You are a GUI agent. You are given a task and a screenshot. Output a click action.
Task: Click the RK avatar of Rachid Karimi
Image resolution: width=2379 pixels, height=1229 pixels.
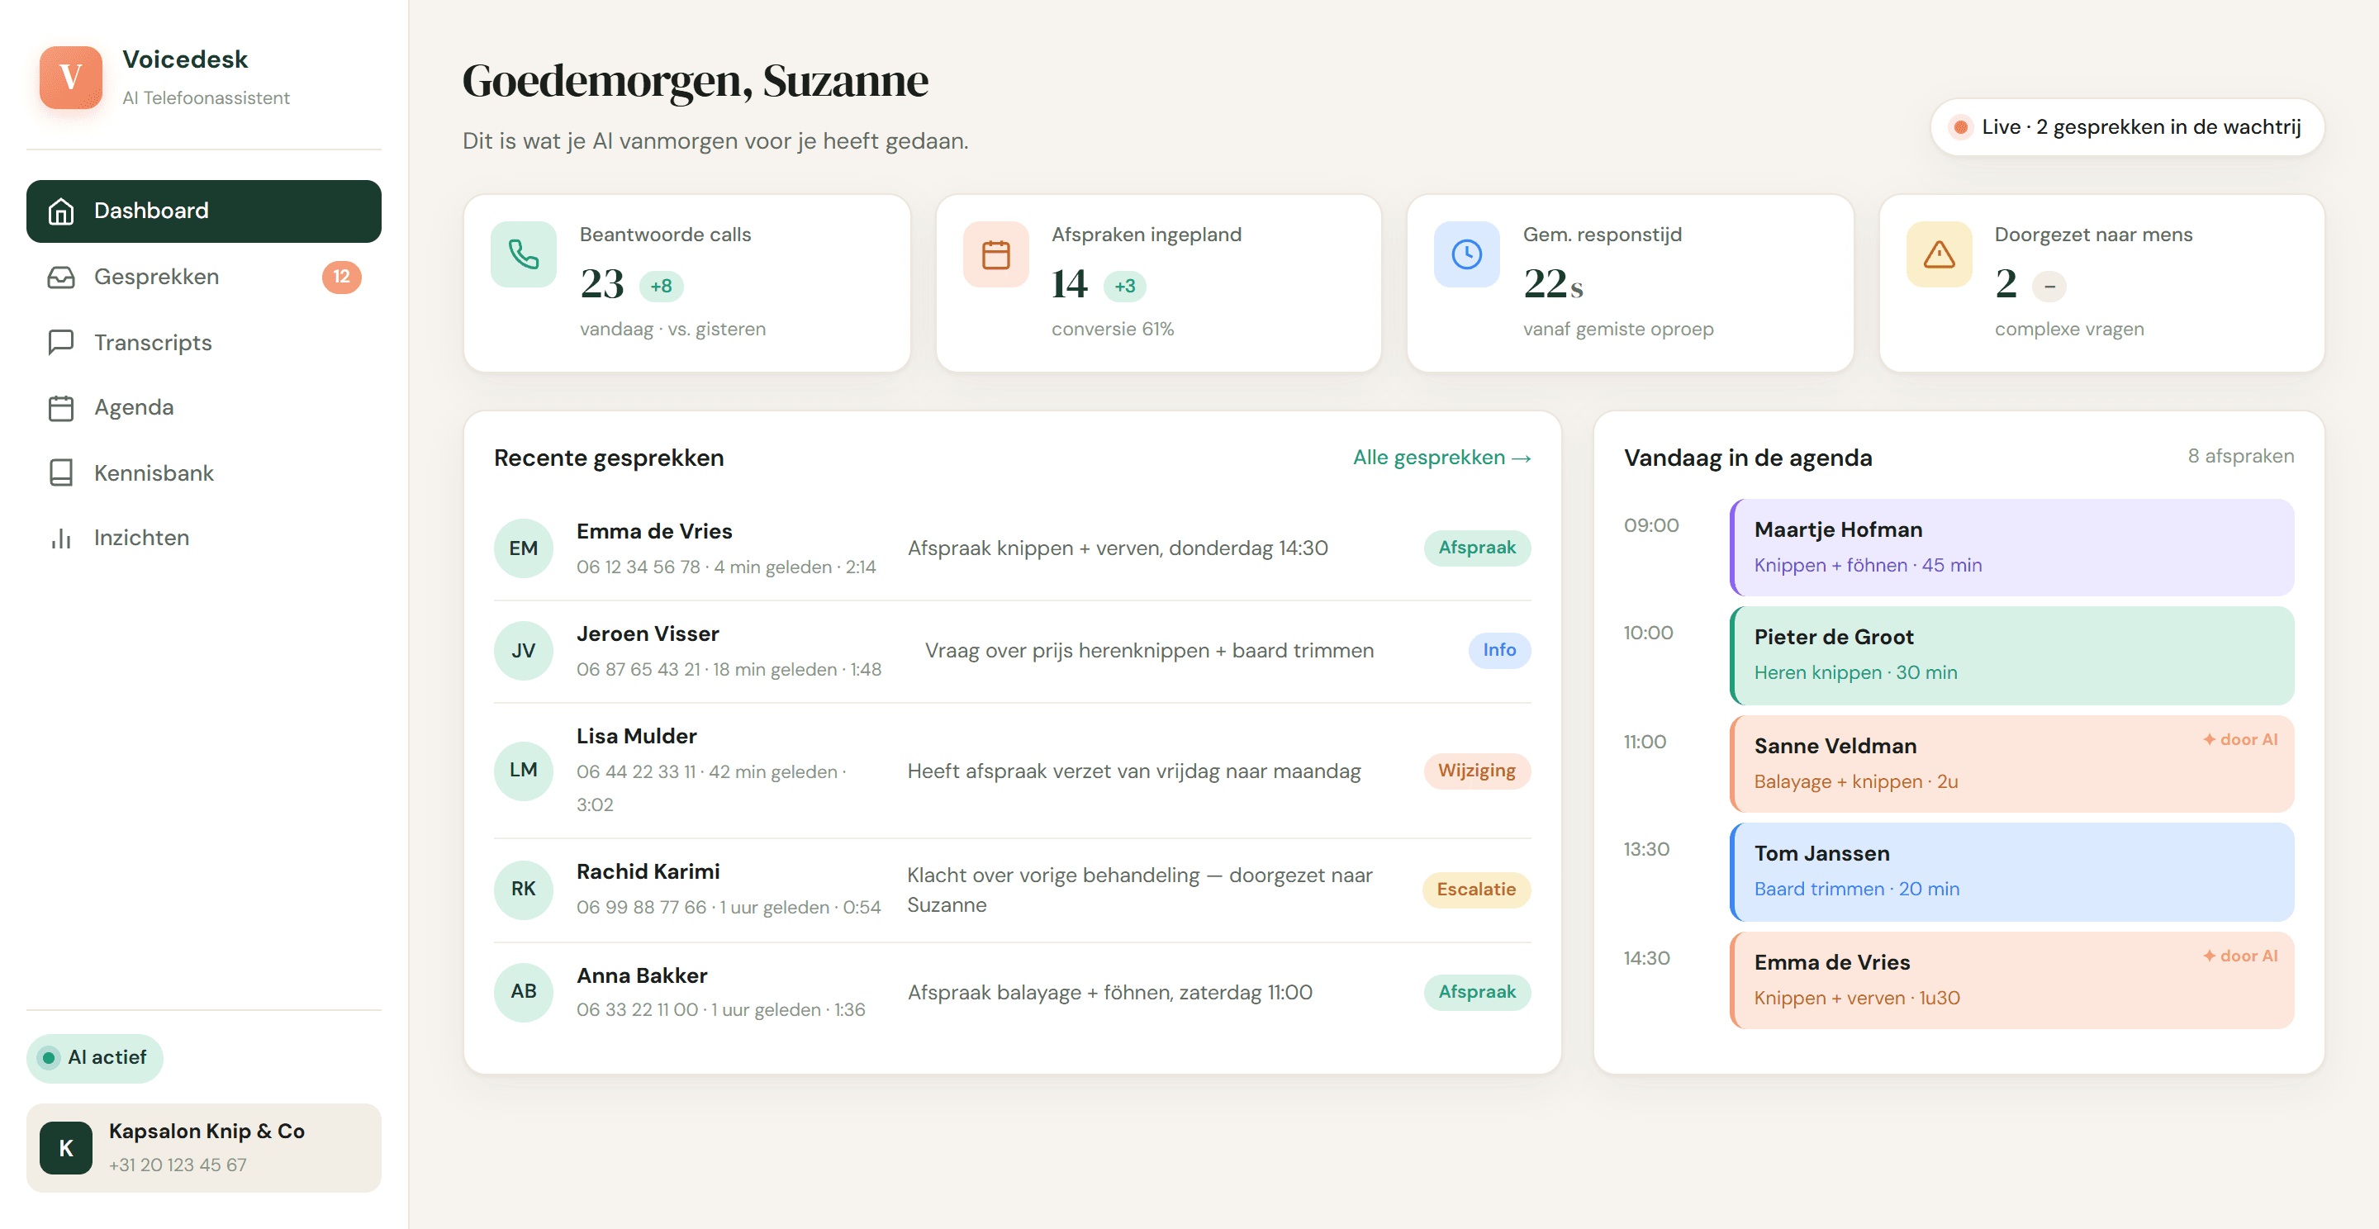pos(524,890)
